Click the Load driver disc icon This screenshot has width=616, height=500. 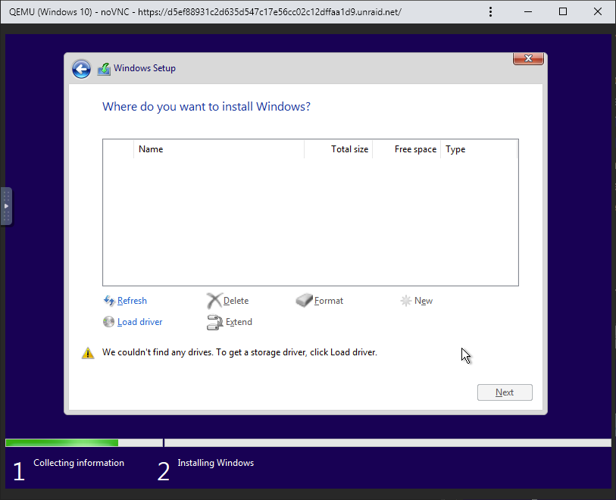pyautogui.click(x=108, y=322)
